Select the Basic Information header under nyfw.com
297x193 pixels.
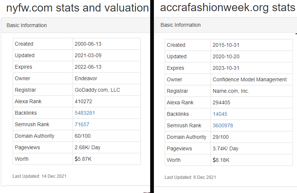27,25
